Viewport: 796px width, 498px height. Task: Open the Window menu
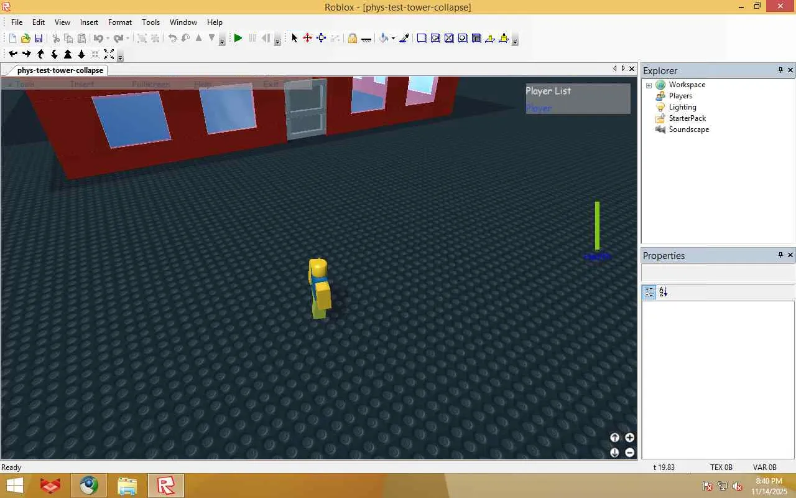click(183, 22)
